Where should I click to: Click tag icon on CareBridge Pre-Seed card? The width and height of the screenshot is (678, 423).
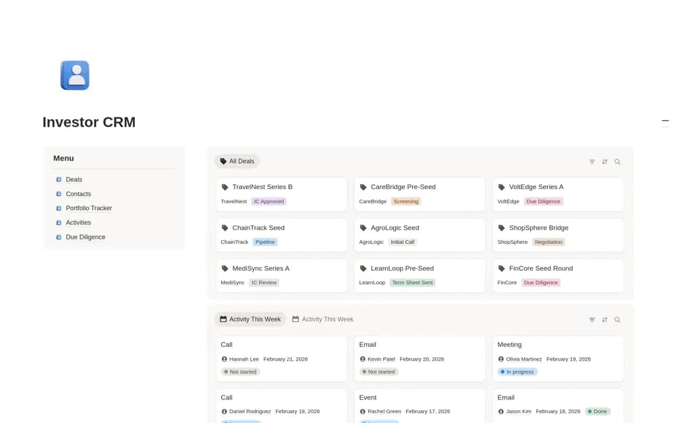click(x=363, y=187)
